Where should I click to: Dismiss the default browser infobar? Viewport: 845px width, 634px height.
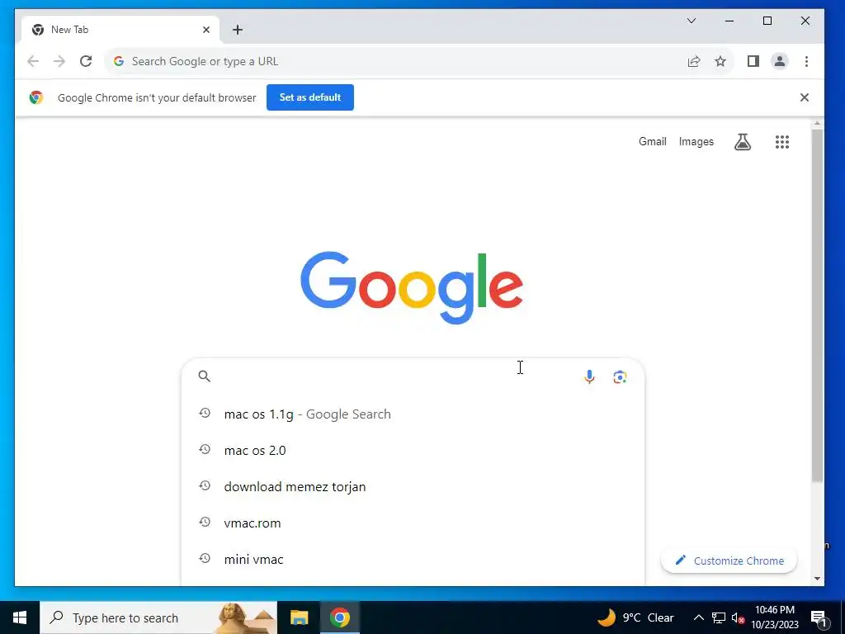(x=805, y=97)
